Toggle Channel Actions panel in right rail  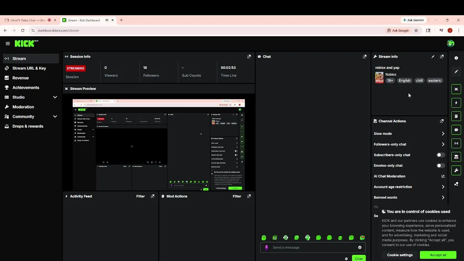click(x=456, y=157)
